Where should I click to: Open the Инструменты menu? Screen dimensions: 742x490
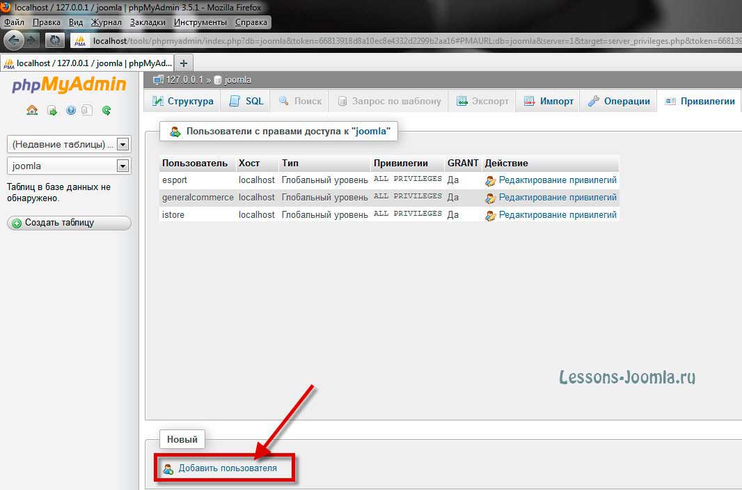tap(200, 22)
